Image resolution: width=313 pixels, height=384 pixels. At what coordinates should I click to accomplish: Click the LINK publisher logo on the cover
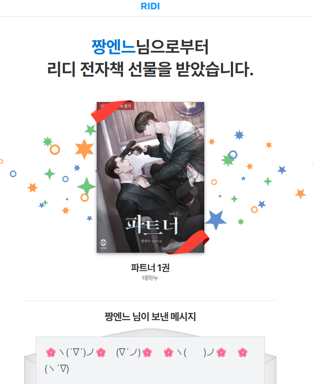(x=103, y=244)
